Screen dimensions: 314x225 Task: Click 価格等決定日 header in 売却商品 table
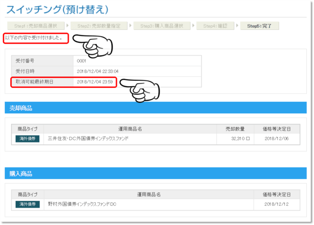(x=277, y=129)
